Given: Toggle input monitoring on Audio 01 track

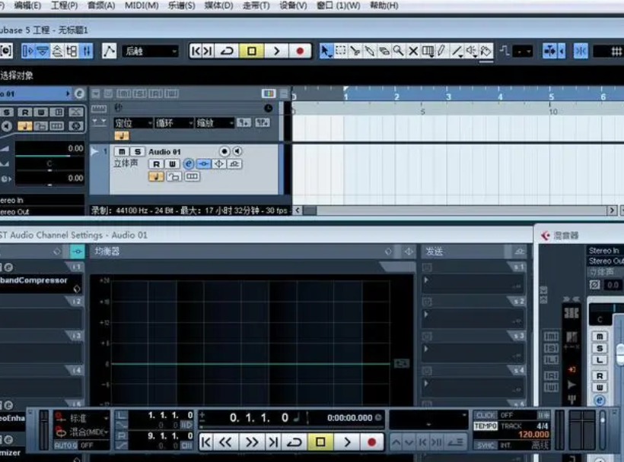Looking at the screenshot, I should coord(237,151).
